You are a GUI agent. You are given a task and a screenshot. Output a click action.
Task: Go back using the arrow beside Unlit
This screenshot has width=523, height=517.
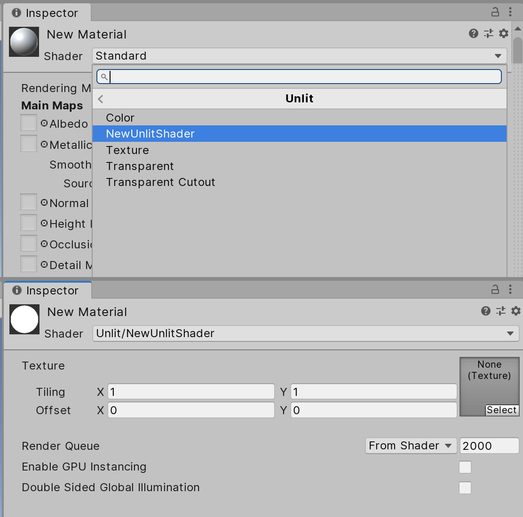coord(101,99)
